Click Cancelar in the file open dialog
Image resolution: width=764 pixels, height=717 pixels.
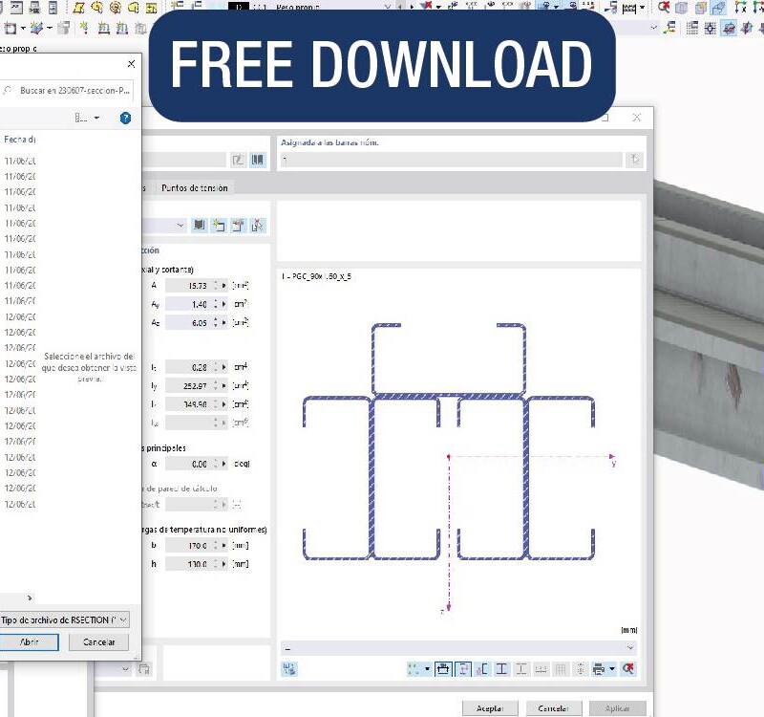(99, 641)
